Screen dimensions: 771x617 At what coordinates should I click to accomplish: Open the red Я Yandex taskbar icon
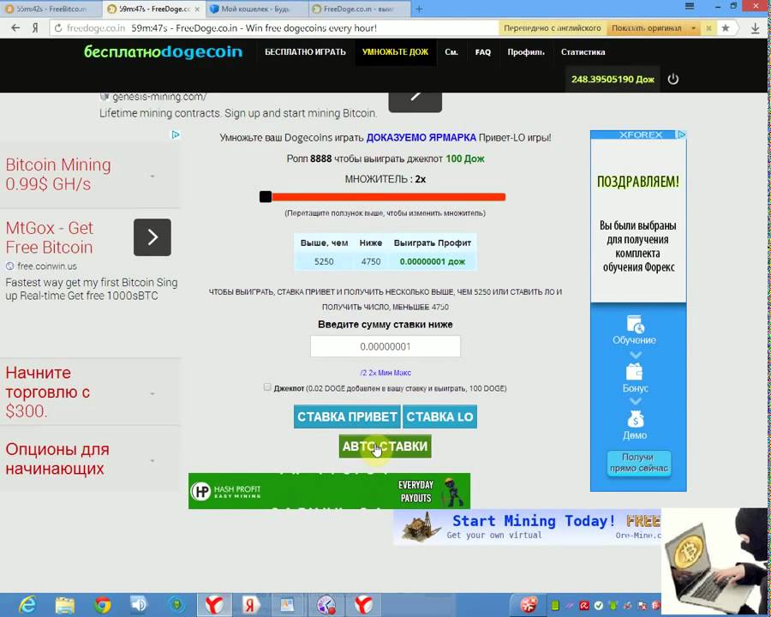point(252,605)
